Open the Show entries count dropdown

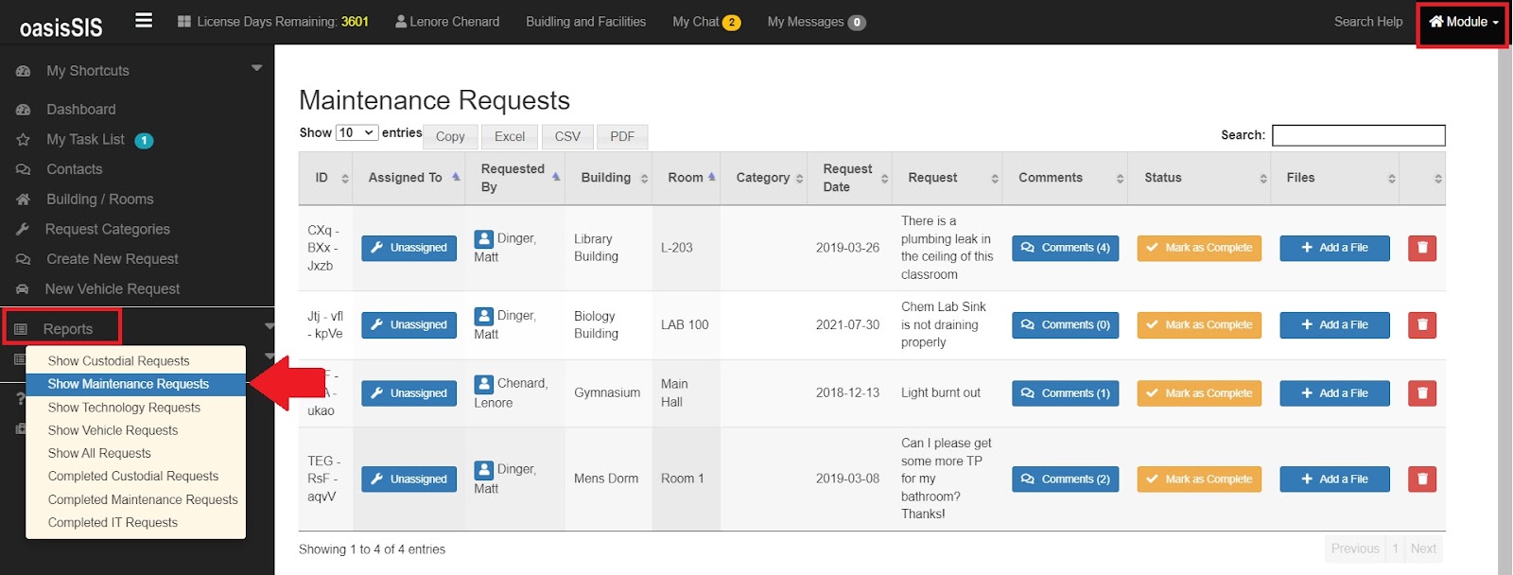[x=357, y=132]
